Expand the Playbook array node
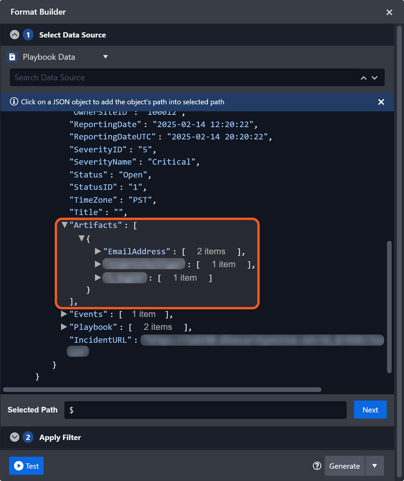Image resolution: width=404 pixels, height=481 pixels. tap(64, 327)
